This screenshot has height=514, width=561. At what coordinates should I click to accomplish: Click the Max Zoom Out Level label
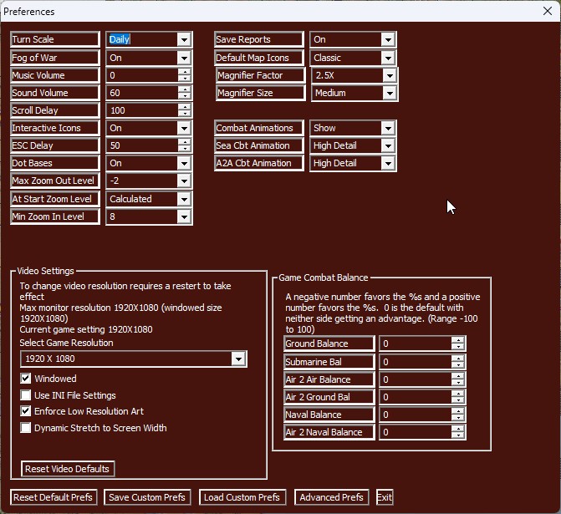54,181
